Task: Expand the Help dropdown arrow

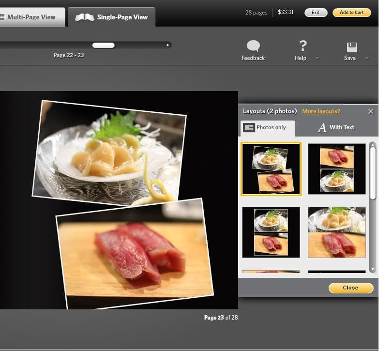Action: (x=318, y=58)
